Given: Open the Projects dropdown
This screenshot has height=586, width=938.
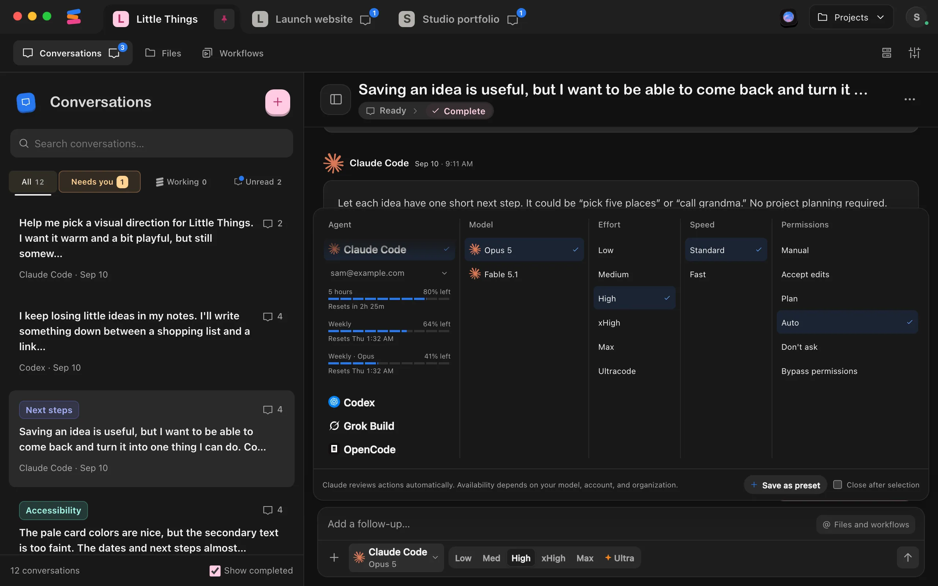Looking at the screenshot, I should (x=851, y=18).
